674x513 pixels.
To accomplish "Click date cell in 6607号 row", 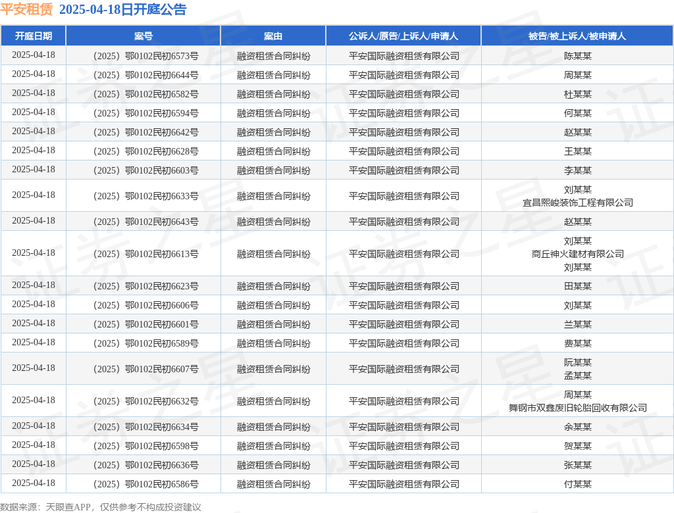I will tap(34, 368).
